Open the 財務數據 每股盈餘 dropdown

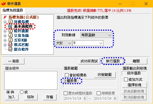point(96,35)
